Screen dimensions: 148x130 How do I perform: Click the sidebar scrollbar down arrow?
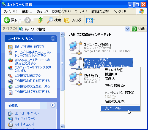(x=62, y=126)
